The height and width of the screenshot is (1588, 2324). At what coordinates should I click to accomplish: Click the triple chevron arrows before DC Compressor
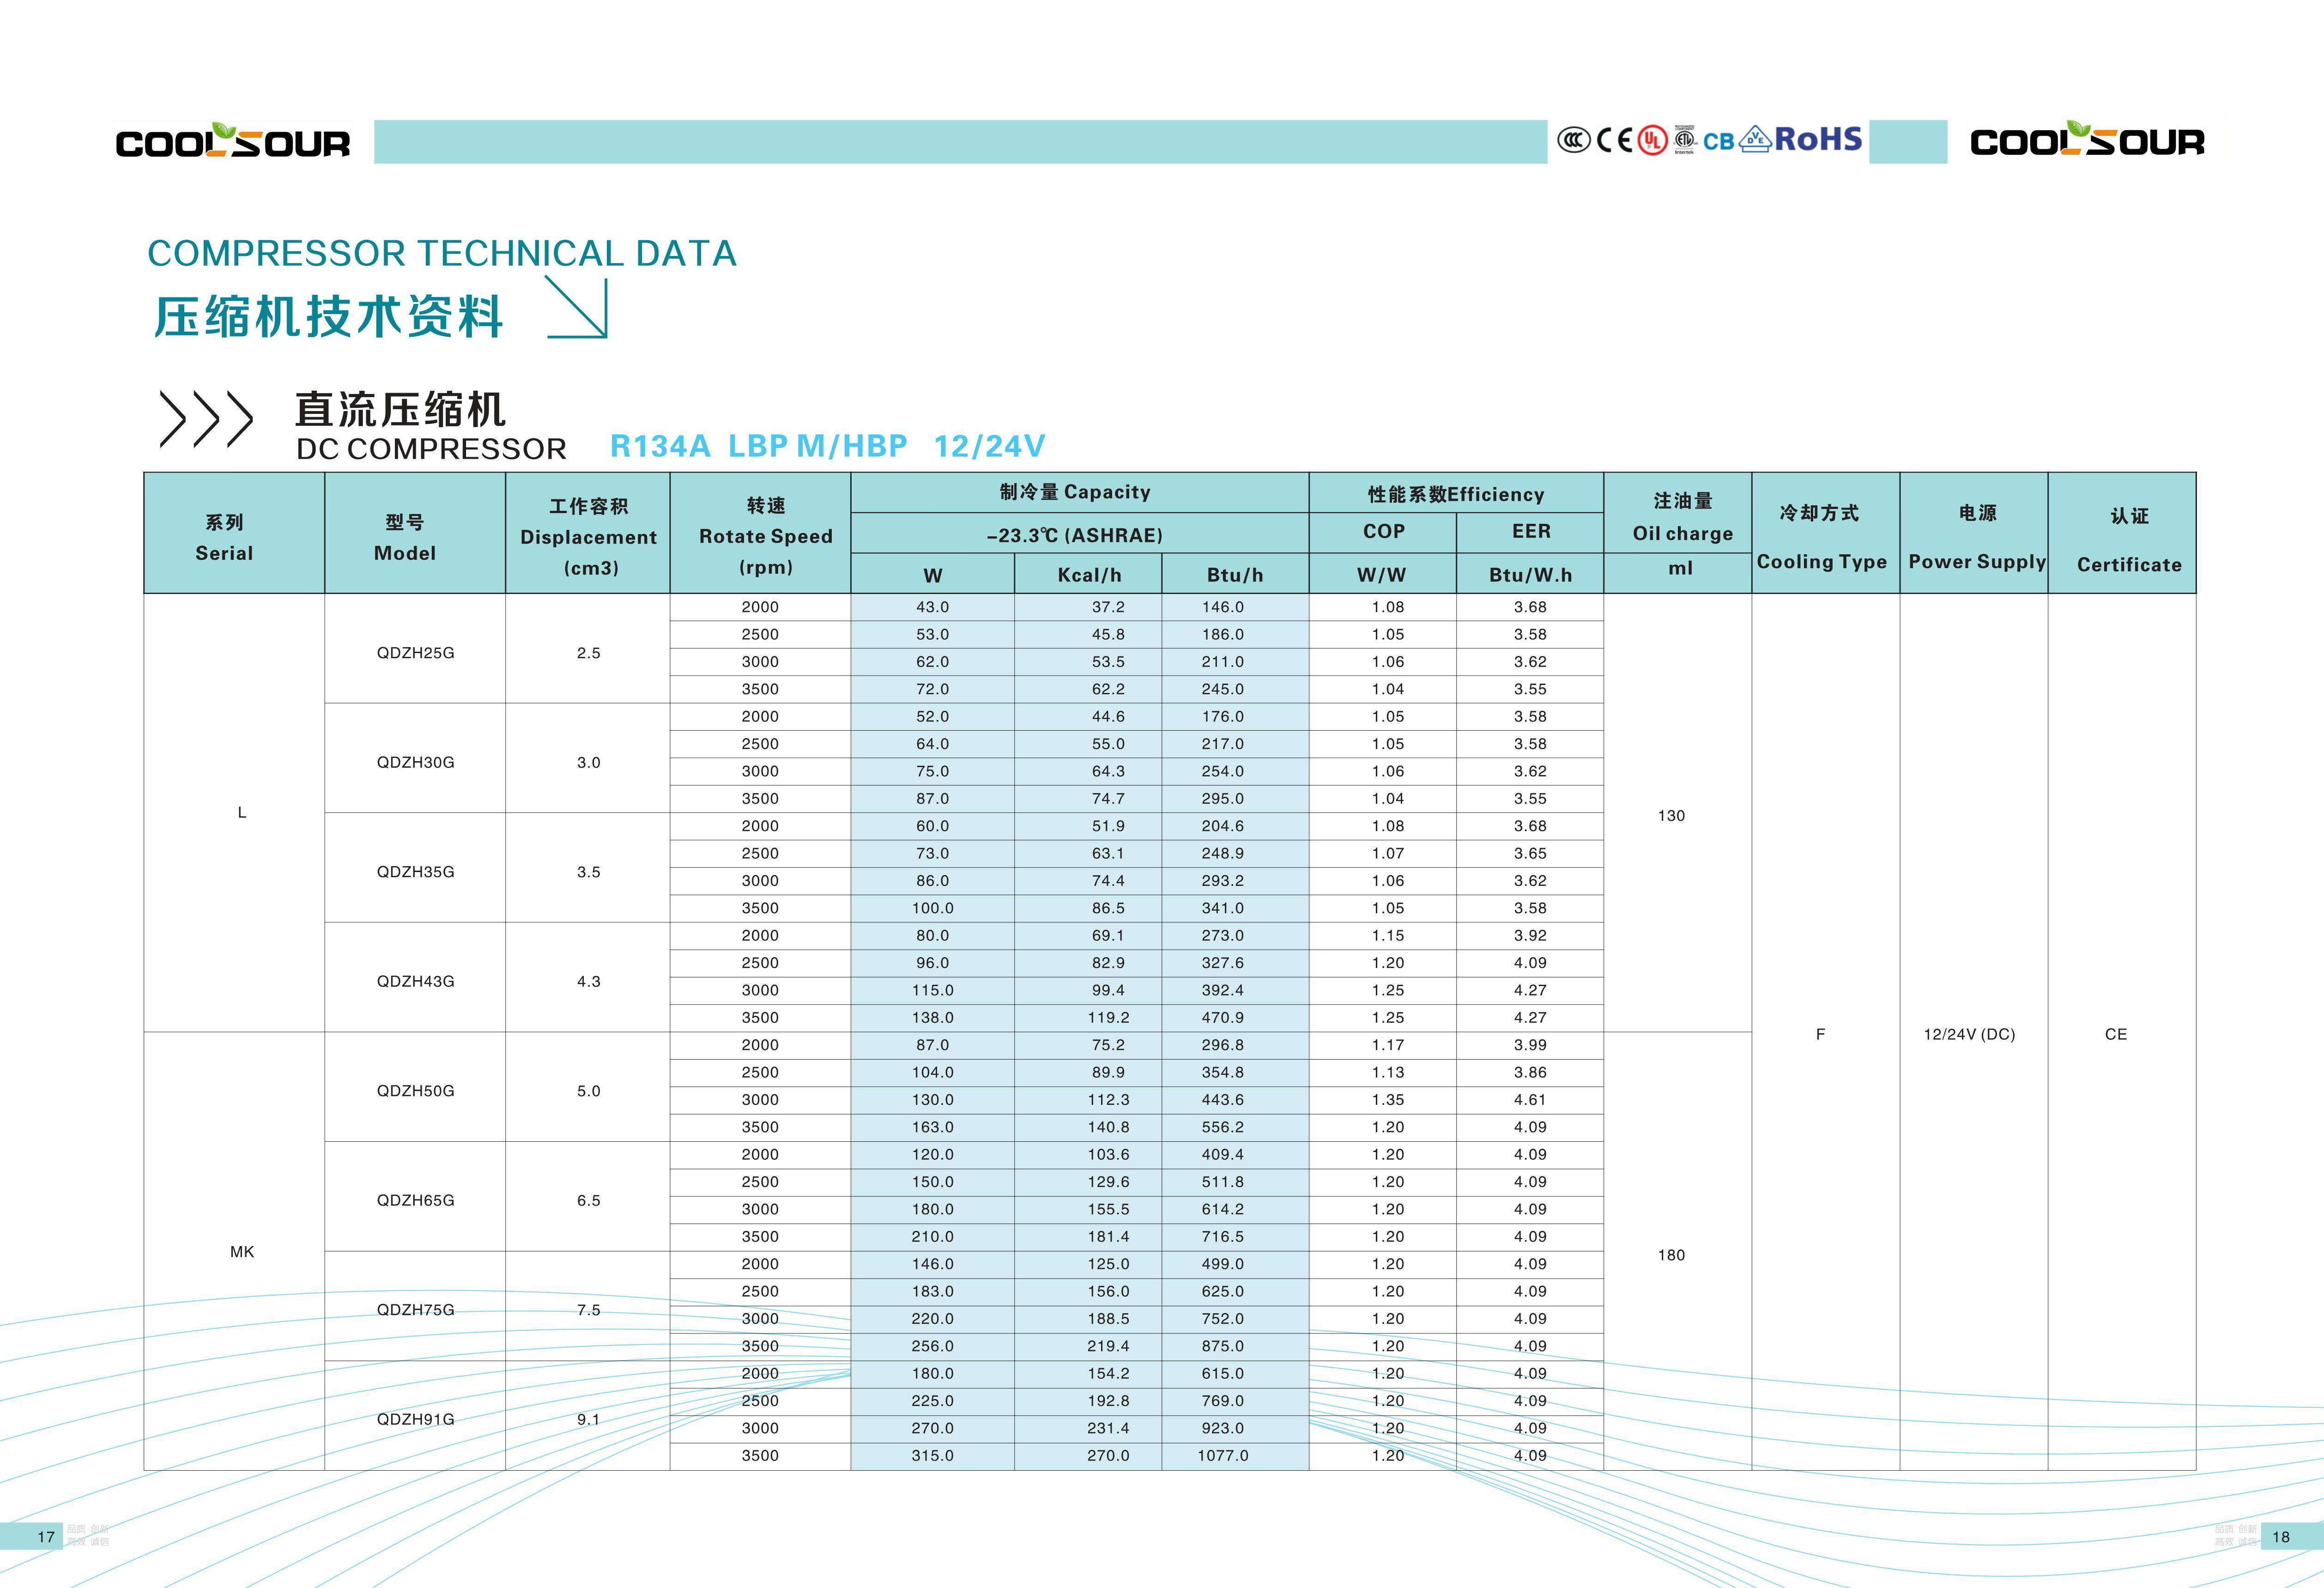pyautogui.click(x=206, y=419)
